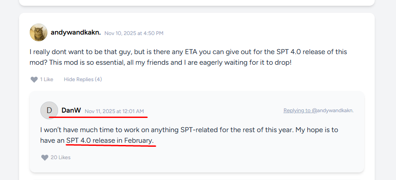Click the Nov 11, 2025 at 12:01 AM timestamp

coord(114,111)
